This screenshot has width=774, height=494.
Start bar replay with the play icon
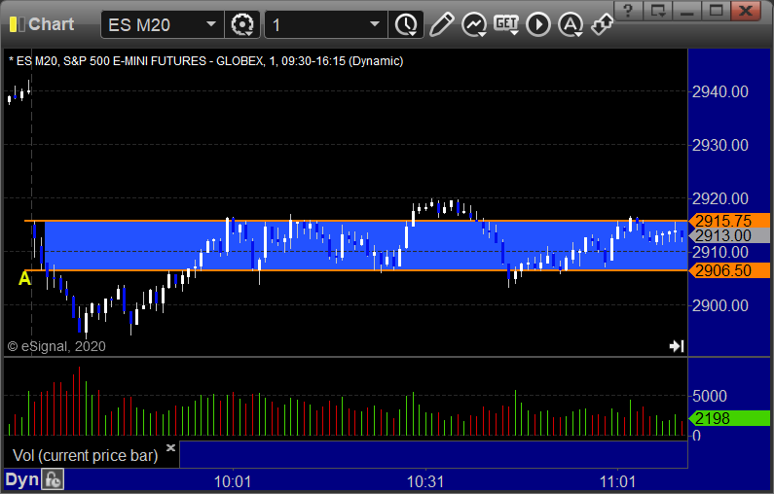click(x=538, y=24)
